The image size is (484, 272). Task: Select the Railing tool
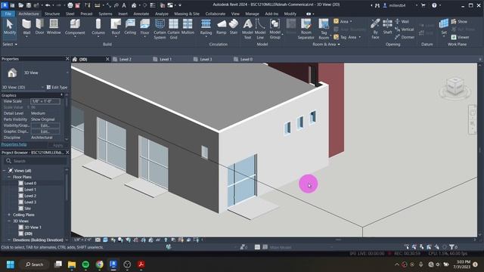click(206, 27)
